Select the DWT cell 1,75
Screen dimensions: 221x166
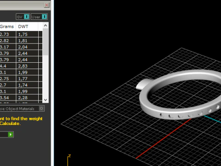click(27, 34)
